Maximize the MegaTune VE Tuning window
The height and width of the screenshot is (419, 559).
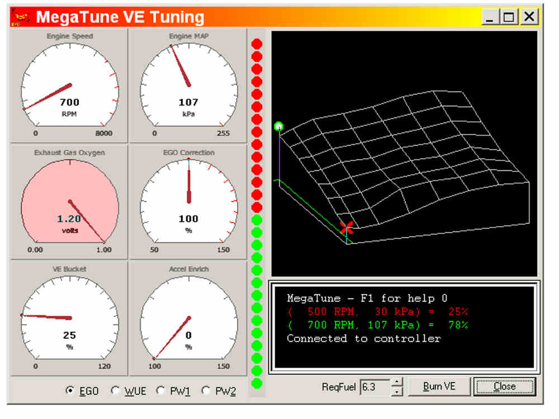pyautogui.click(x=509, y=17)
